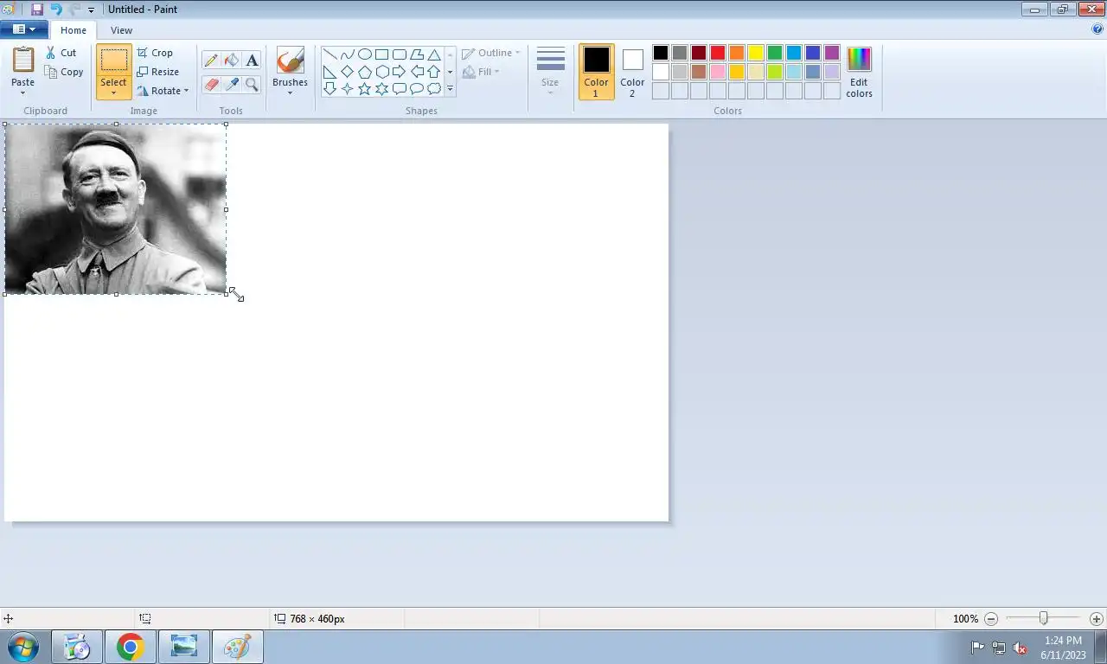
Task: Choose the Down arrow shape
Action: (x=330, y=88)
